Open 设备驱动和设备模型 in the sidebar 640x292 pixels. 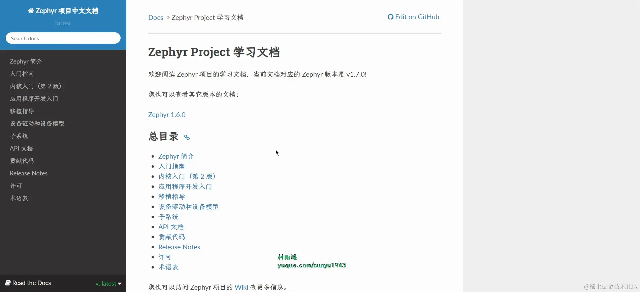coord(37,123)
